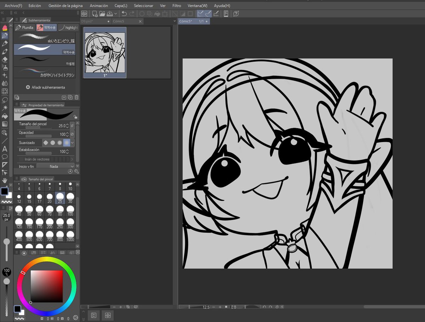This screenshot has height=322, width=425.
Task: Open the Filtro menu
Action: [176, 6]
